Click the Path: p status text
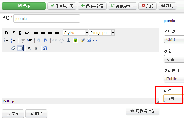The height and width of the screenshot is (119, 184). [x=8, y=101]
